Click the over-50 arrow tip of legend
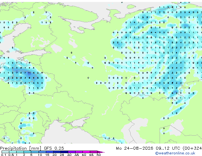The width and height of the screenshot is (202, 156). (x=101, y=152)
